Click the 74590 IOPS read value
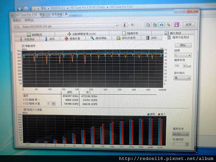This screenshot has height=162, width=216. [71, 104]
